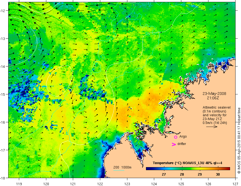Click the colorbar tick label '28'
Image resolution: width=241 pixels, height=186 pixels.
[182, 174]
